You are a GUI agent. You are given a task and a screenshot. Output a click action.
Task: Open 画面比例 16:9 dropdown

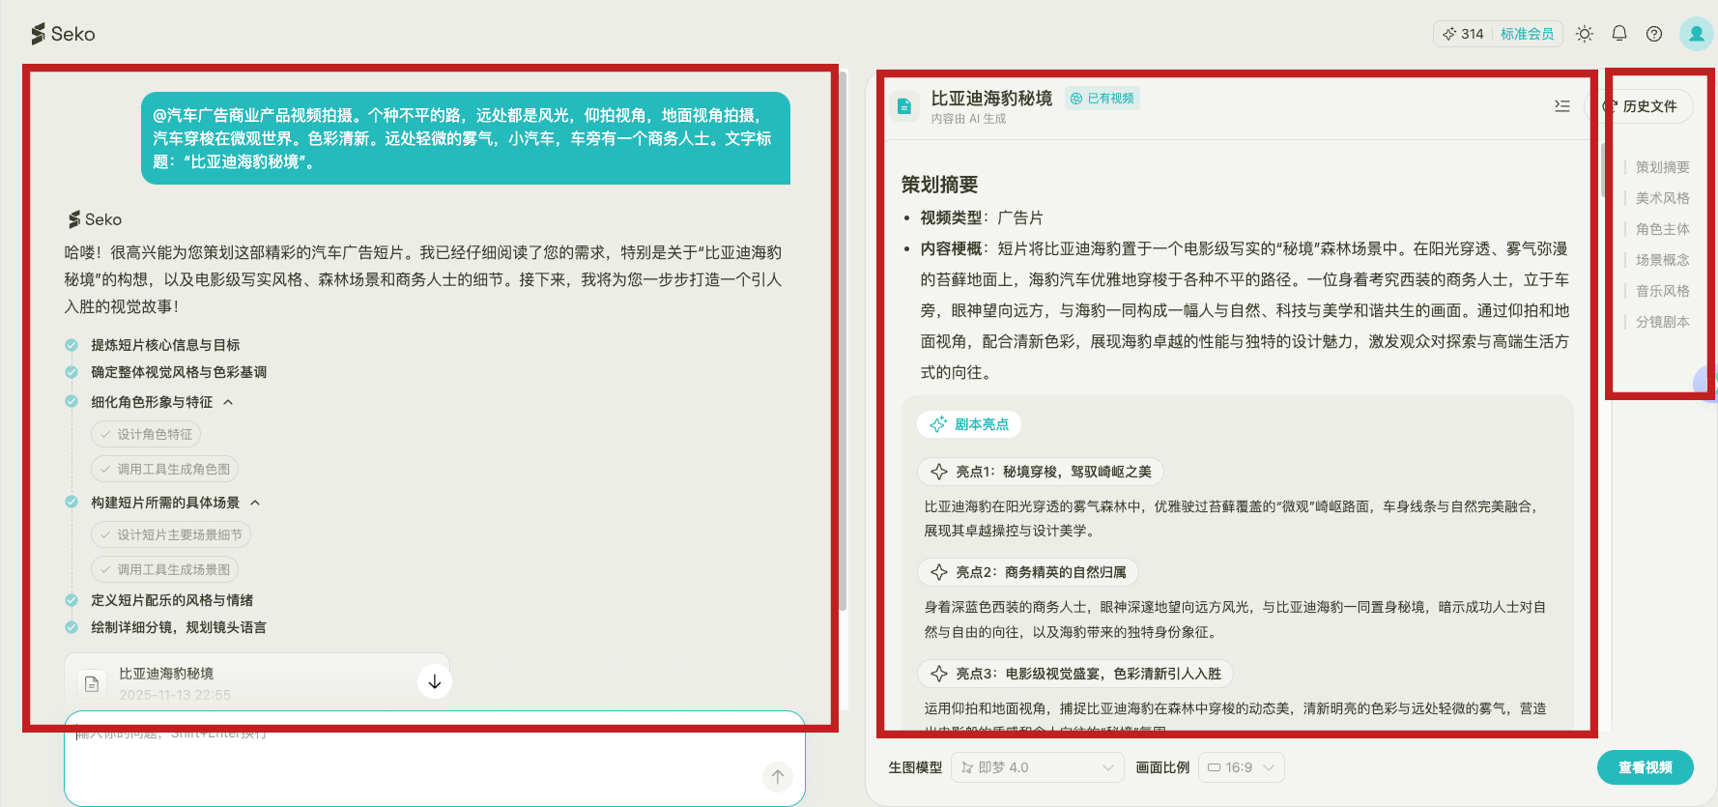[1242, 767]
